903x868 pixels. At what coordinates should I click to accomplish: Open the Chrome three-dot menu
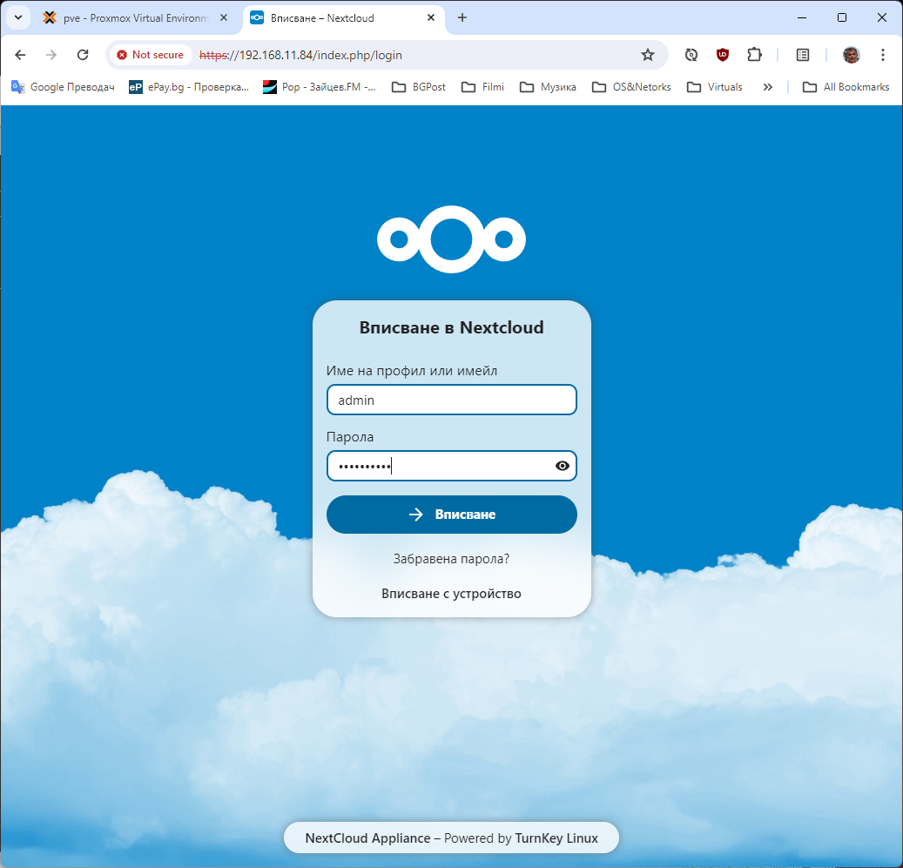coord(883,55)
